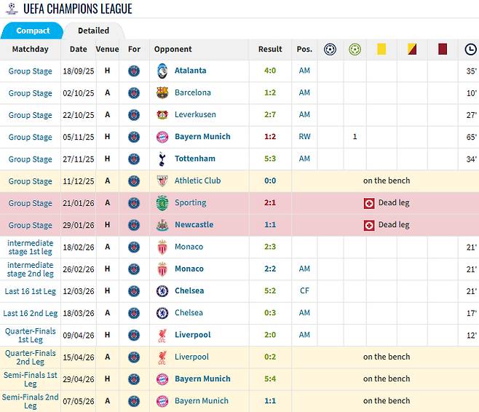Viewport: 479px width, 412px height.
Task: Select the Compact tab
Action: click(33, 31)
